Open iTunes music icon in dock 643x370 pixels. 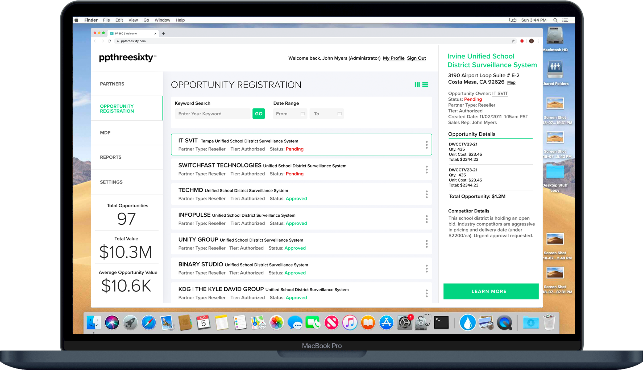[350, 323]
